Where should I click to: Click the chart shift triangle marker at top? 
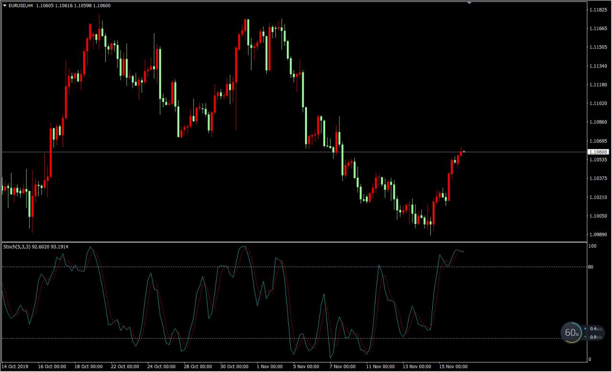[470, 3]
